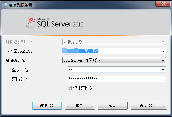Expand options with 选项(O) >> button
Image resolution: width=172 pixels, height=117 pixels.
(x=149, y=106)
